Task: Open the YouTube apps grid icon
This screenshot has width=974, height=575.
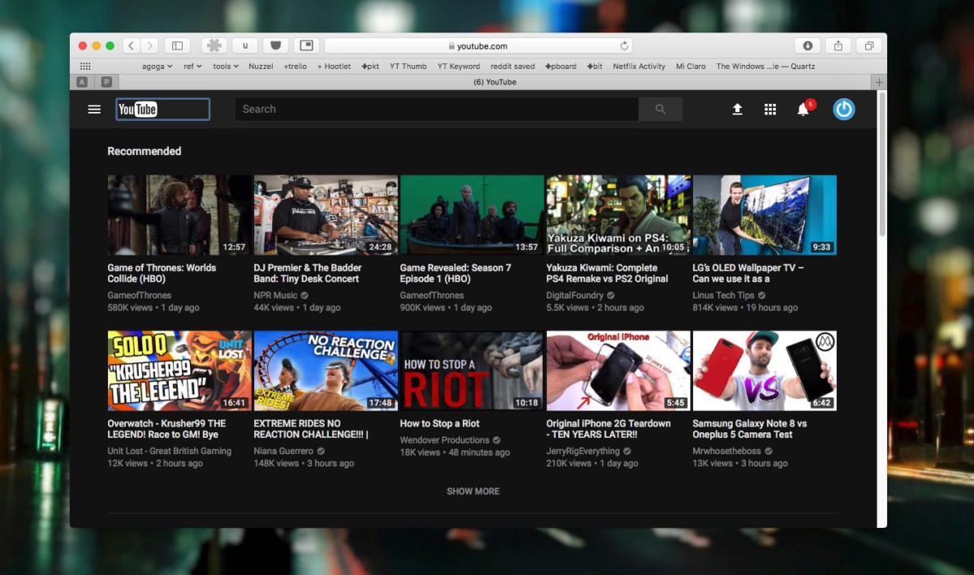Action: 770,109
